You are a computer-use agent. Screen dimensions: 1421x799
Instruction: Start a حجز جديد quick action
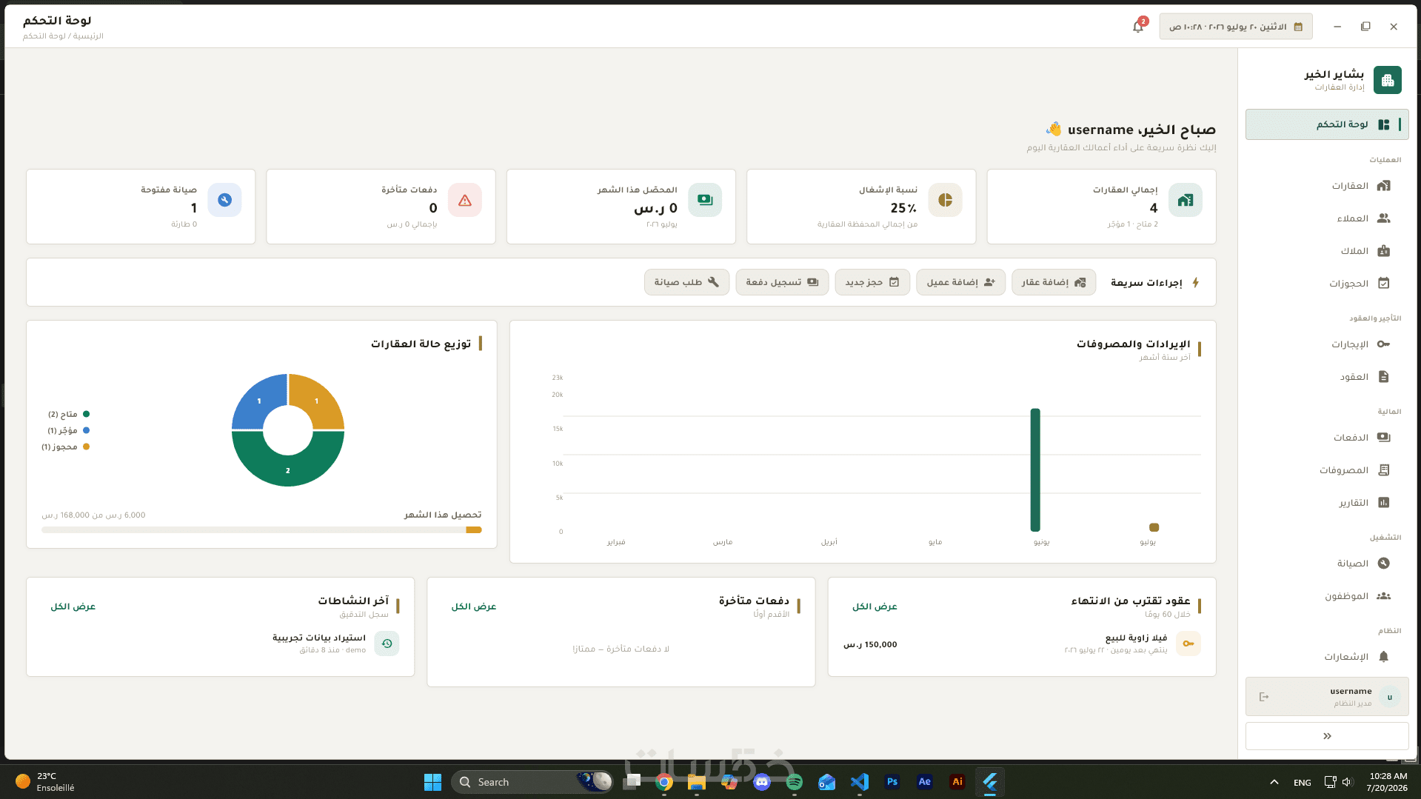(872, 282)
